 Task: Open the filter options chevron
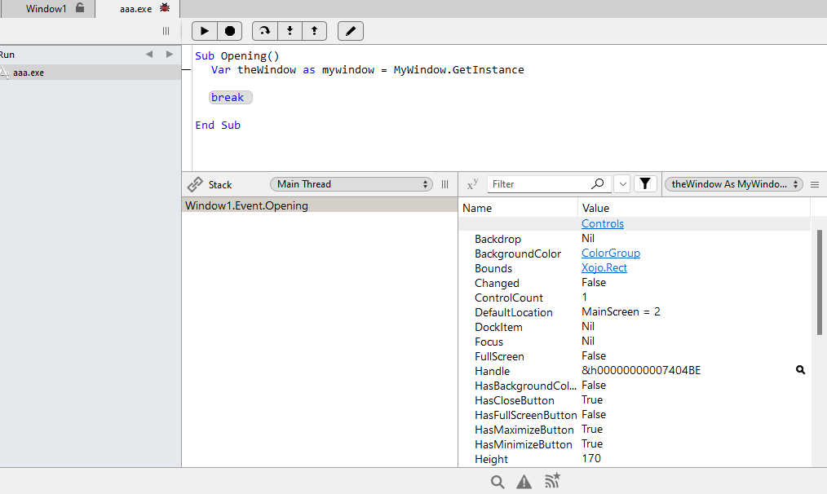622,184
